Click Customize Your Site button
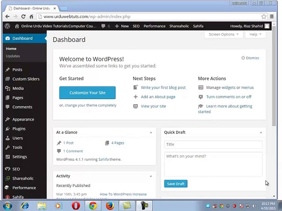This screenshot has height=211, width=282. point(88,93)
